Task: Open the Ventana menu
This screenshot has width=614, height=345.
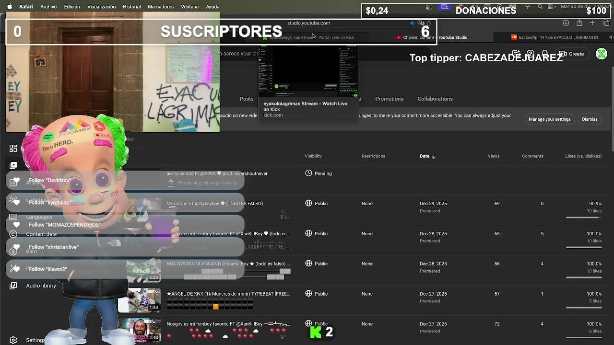Action: coord(189,7)
